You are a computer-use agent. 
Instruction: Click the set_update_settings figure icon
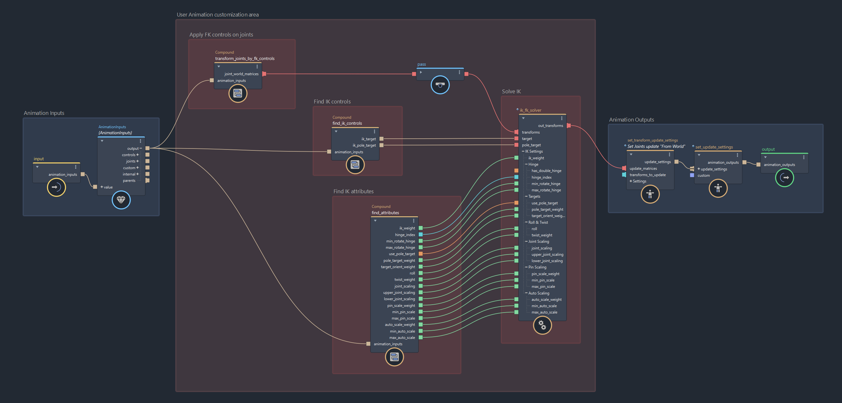718,188
